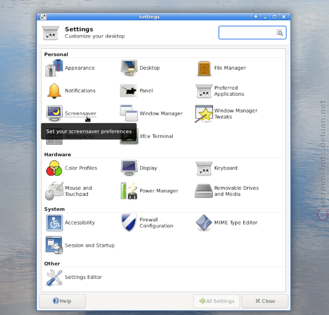Open Settings Editor tools icon
Viewport: 329px width, 315px height.
click(x=54, y=277)
